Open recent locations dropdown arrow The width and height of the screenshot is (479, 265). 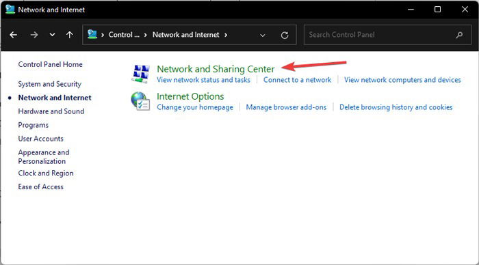click(x=52, y=35)
